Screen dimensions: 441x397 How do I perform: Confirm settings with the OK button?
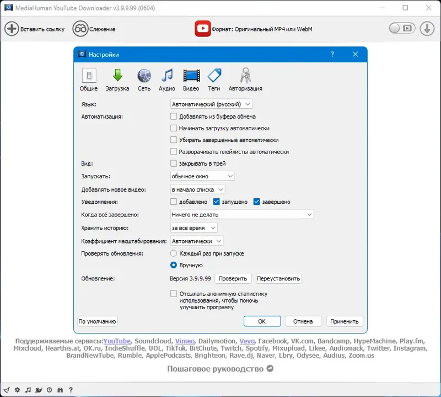pyautogui.click(x=262, y=321)
